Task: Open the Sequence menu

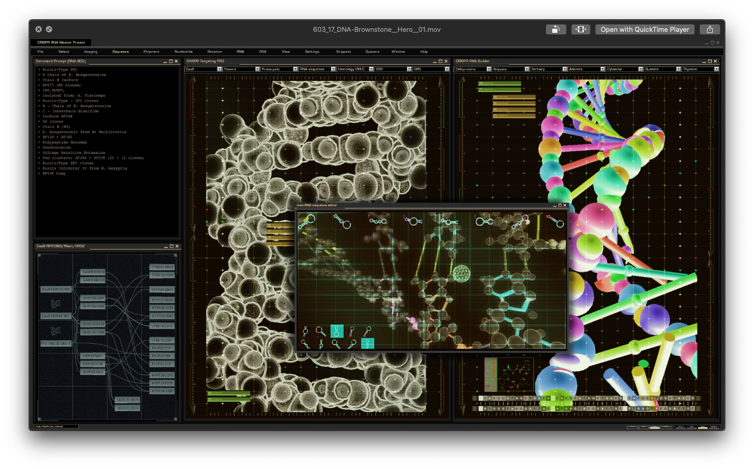Action: point(120,52)
